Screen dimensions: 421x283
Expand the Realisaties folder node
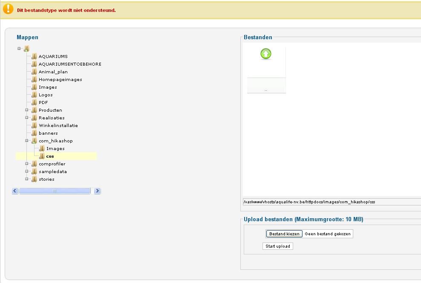pos(26,118)
